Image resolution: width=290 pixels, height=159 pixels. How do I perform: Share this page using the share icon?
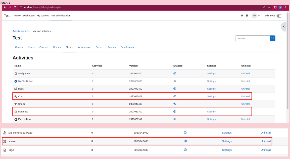(264, 7)
